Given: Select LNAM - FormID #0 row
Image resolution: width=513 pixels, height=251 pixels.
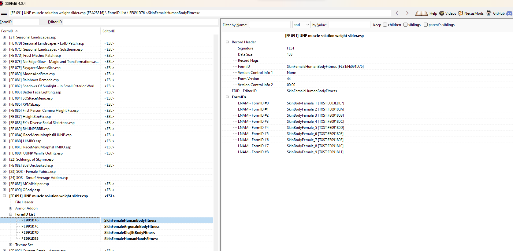Looking at the screenshot, I should (x=367, y=103).
